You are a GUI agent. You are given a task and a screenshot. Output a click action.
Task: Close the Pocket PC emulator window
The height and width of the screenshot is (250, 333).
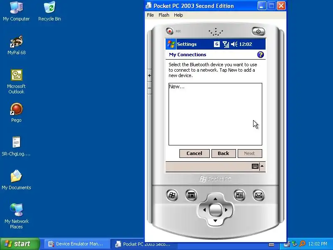coord(281,6)
